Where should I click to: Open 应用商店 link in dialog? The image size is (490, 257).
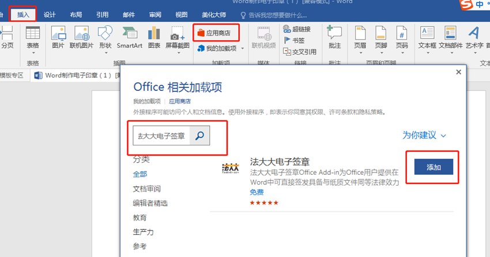pos(180,101)
